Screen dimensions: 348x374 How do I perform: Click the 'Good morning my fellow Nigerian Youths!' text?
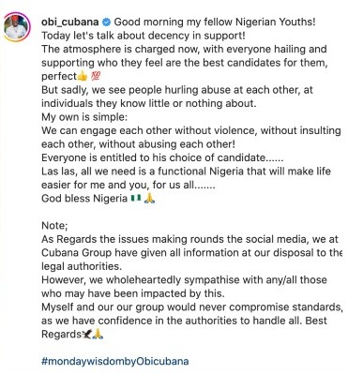(x=215, y=22)
